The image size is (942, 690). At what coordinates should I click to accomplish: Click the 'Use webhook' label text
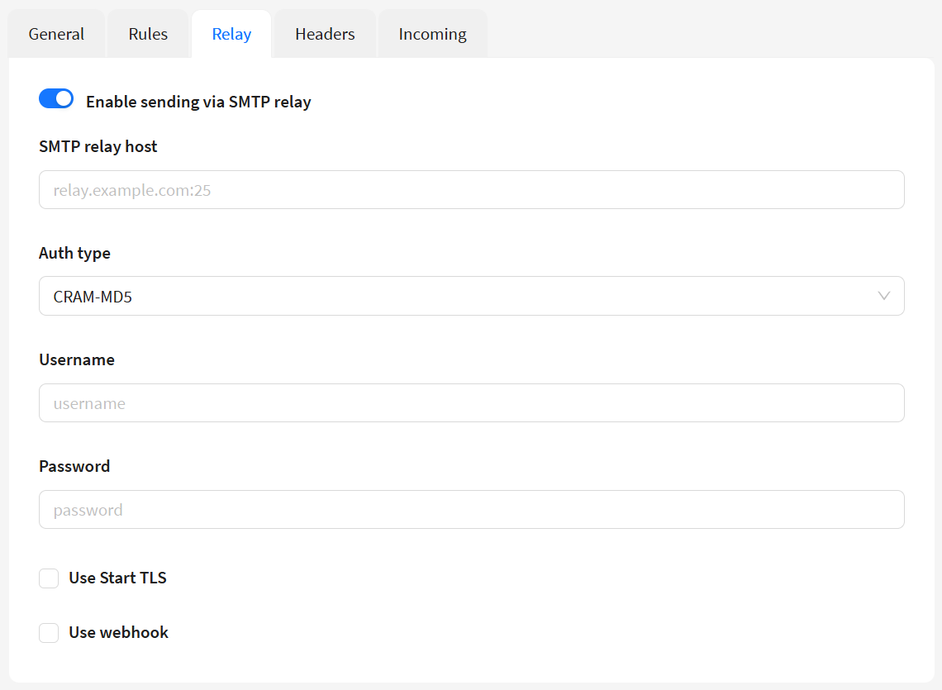pyautogui.click(x=118, y=633)
